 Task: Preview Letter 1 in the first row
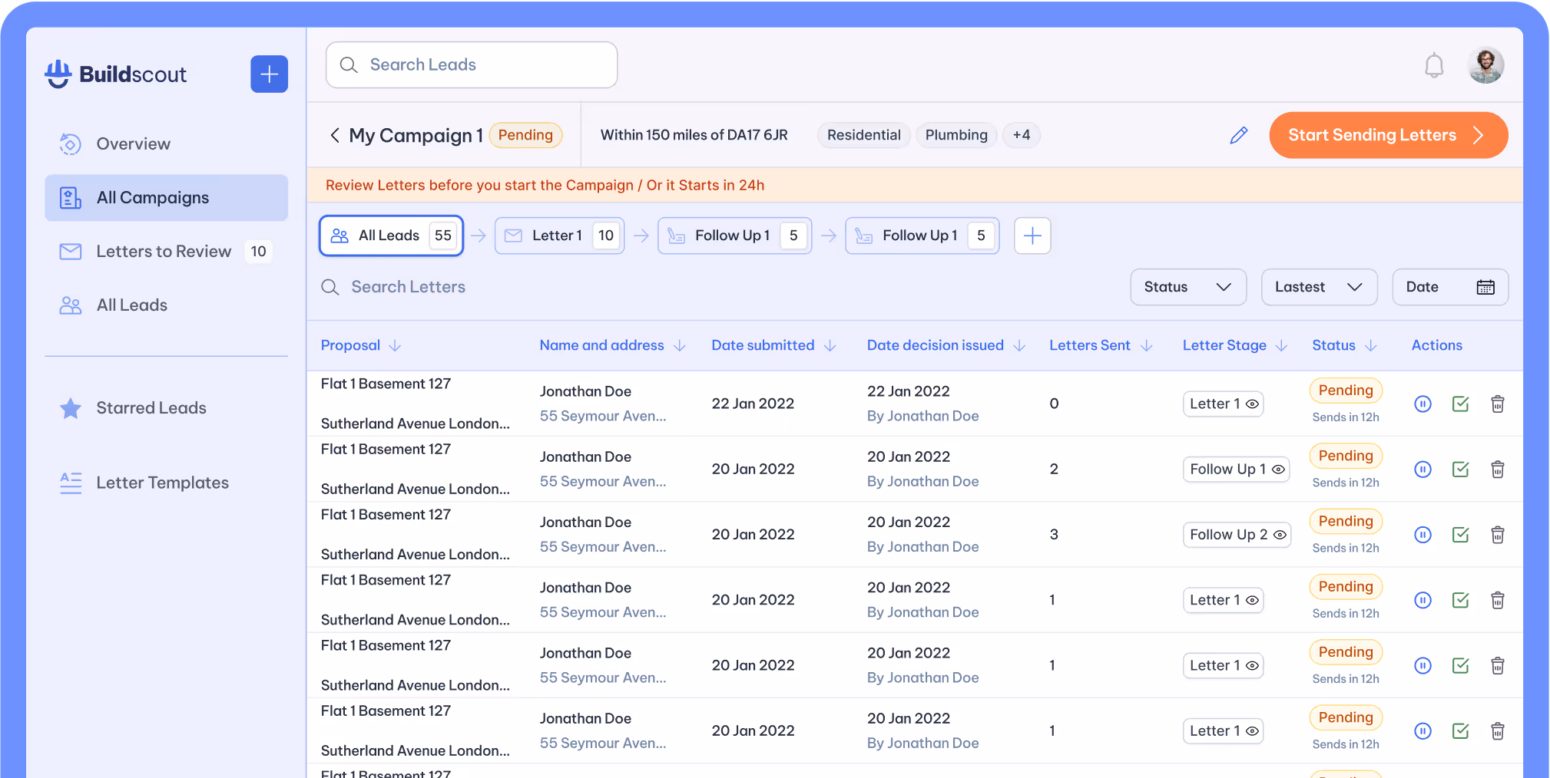tap(1251, 404)
